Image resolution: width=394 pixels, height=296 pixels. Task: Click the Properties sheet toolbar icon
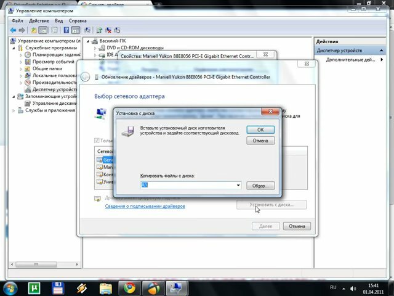coord(54,30)
